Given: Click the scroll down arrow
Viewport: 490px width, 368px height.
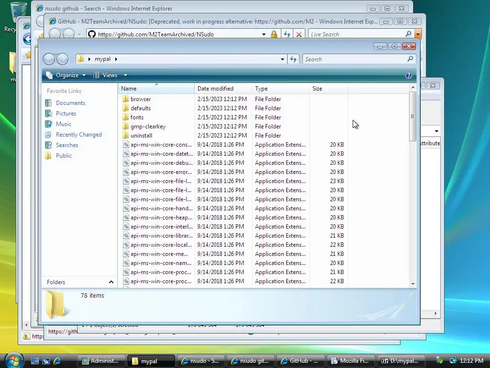Looking at the screenshot, I should 412,284.
